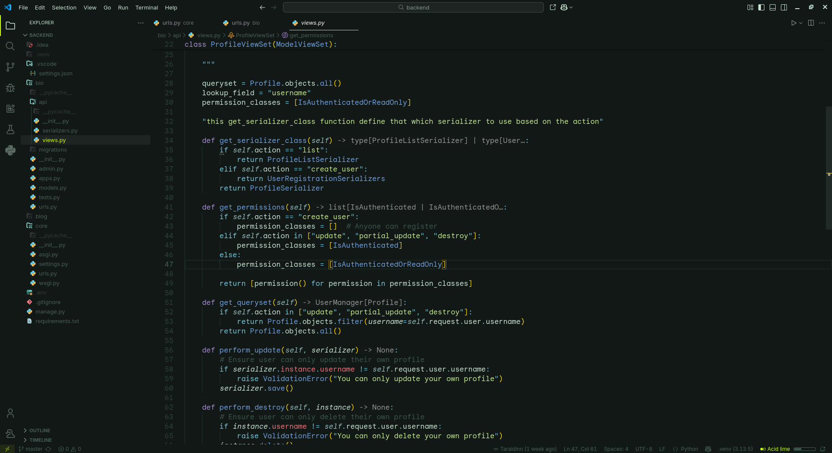The image size is (832, 453).
Task: Run the Python file with play button
Action: coord(793,23)
